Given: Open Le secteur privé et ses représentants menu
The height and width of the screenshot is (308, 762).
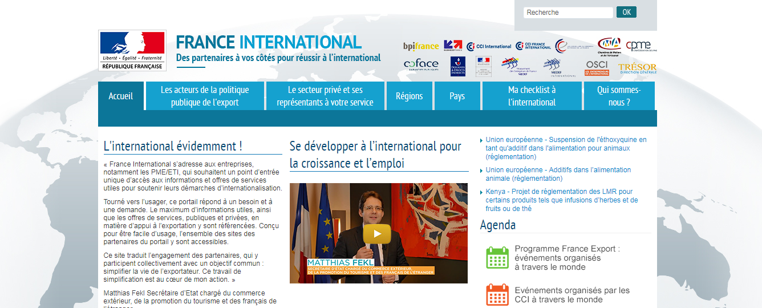Looking at the screenshot, I should (325, 96).
